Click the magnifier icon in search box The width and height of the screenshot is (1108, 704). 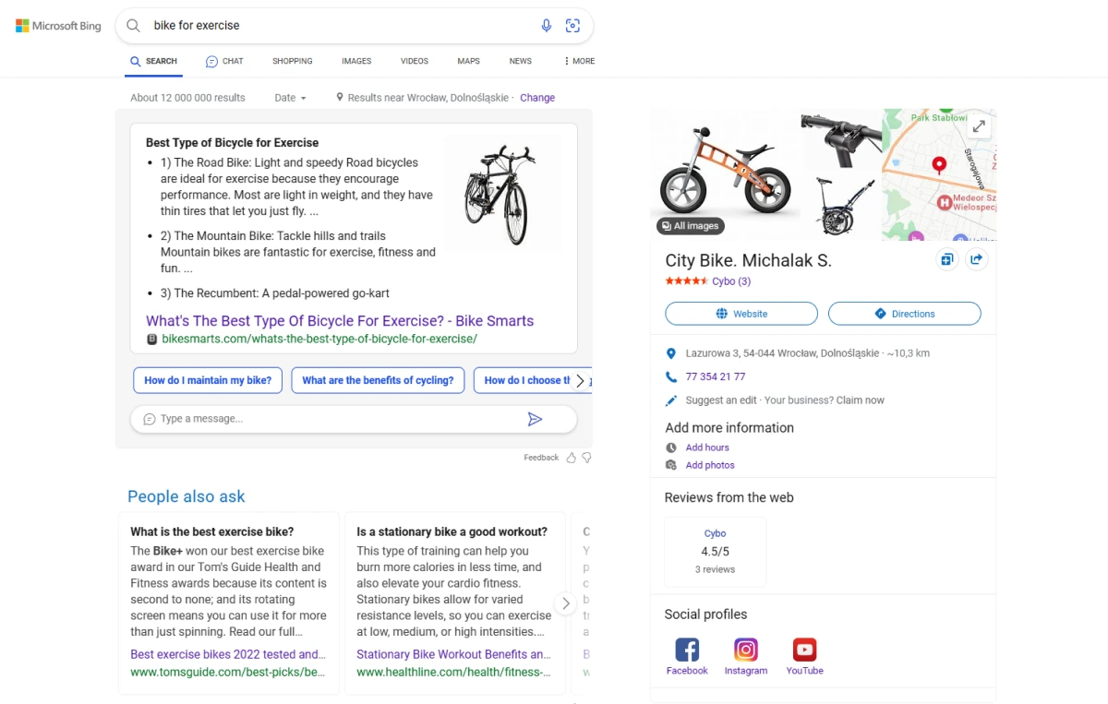[134, 26]
